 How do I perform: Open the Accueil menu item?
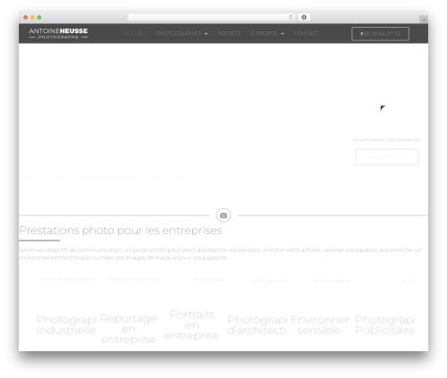(x=135, y=33)
